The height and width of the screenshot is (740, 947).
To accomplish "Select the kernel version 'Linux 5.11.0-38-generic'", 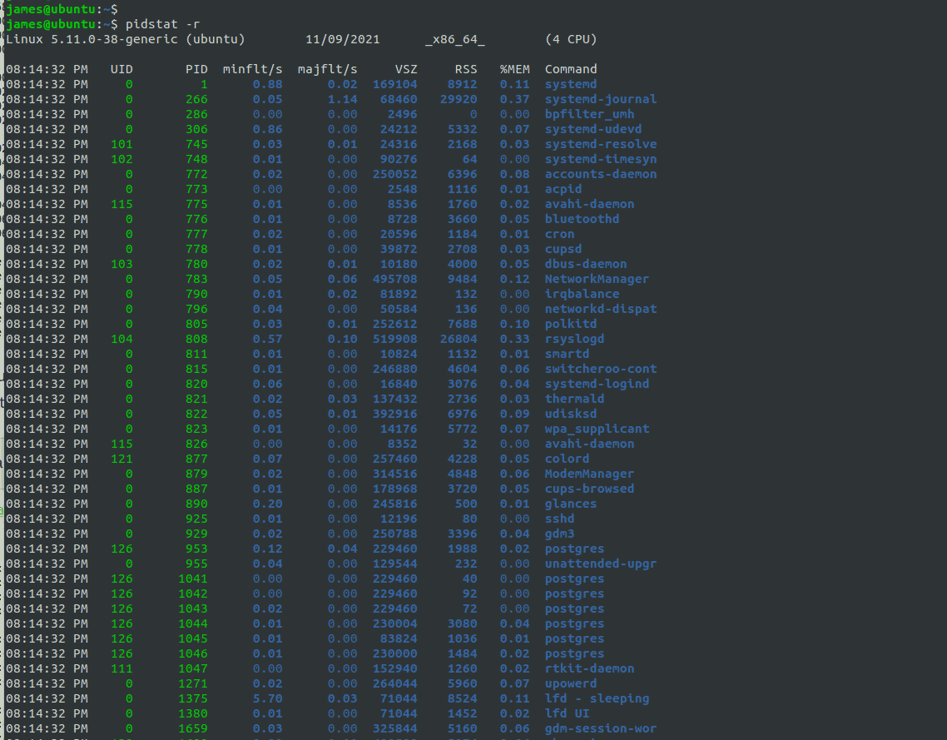I will click(x=92, y=39).
